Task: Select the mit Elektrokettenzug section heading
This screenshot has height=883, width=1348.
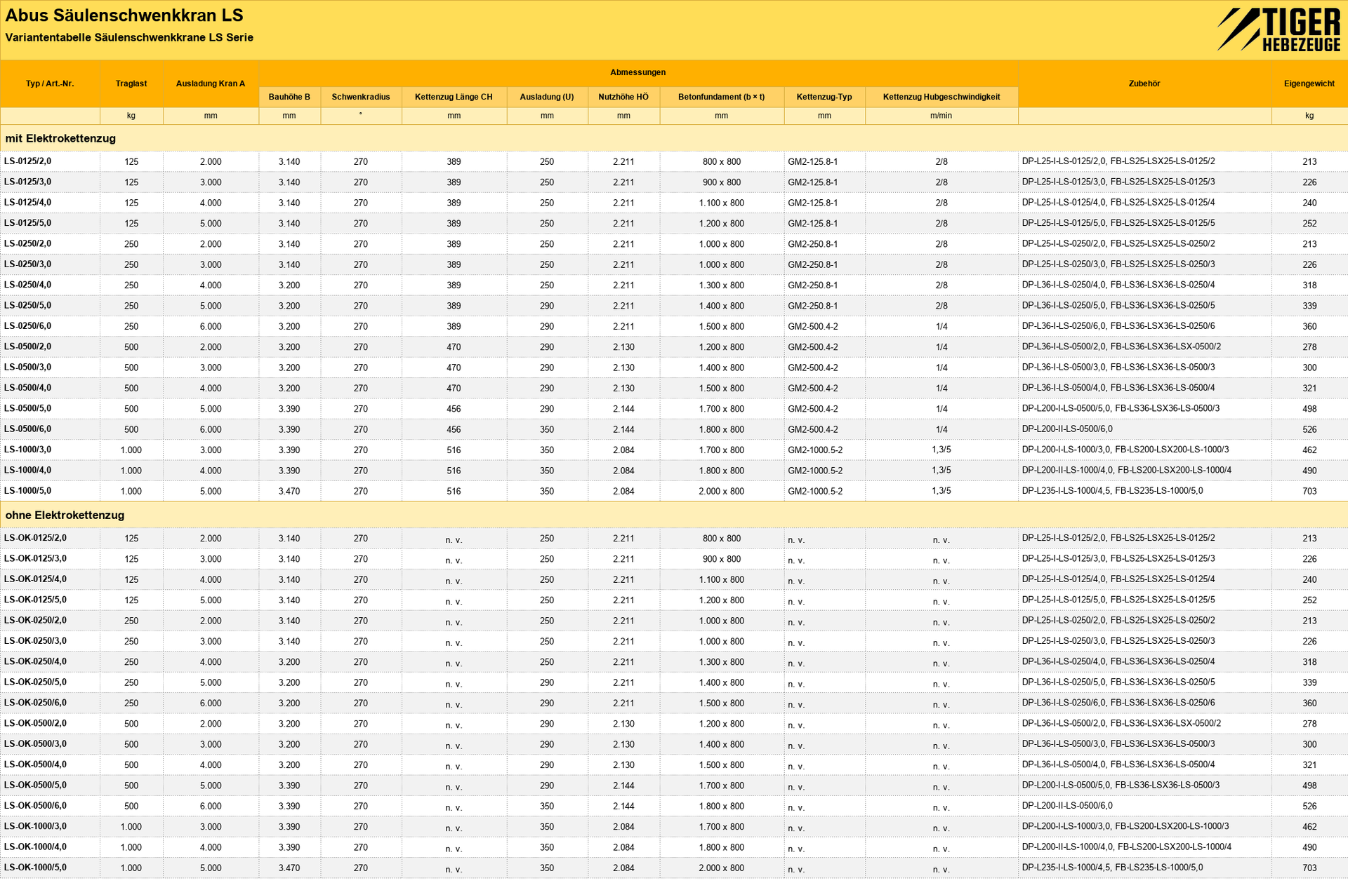Action: (60, 139)
